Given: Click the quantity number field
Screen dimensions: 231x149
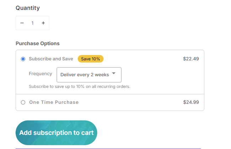Looking at the screenshot, I should pyautogui.click(x=33, y=23).
